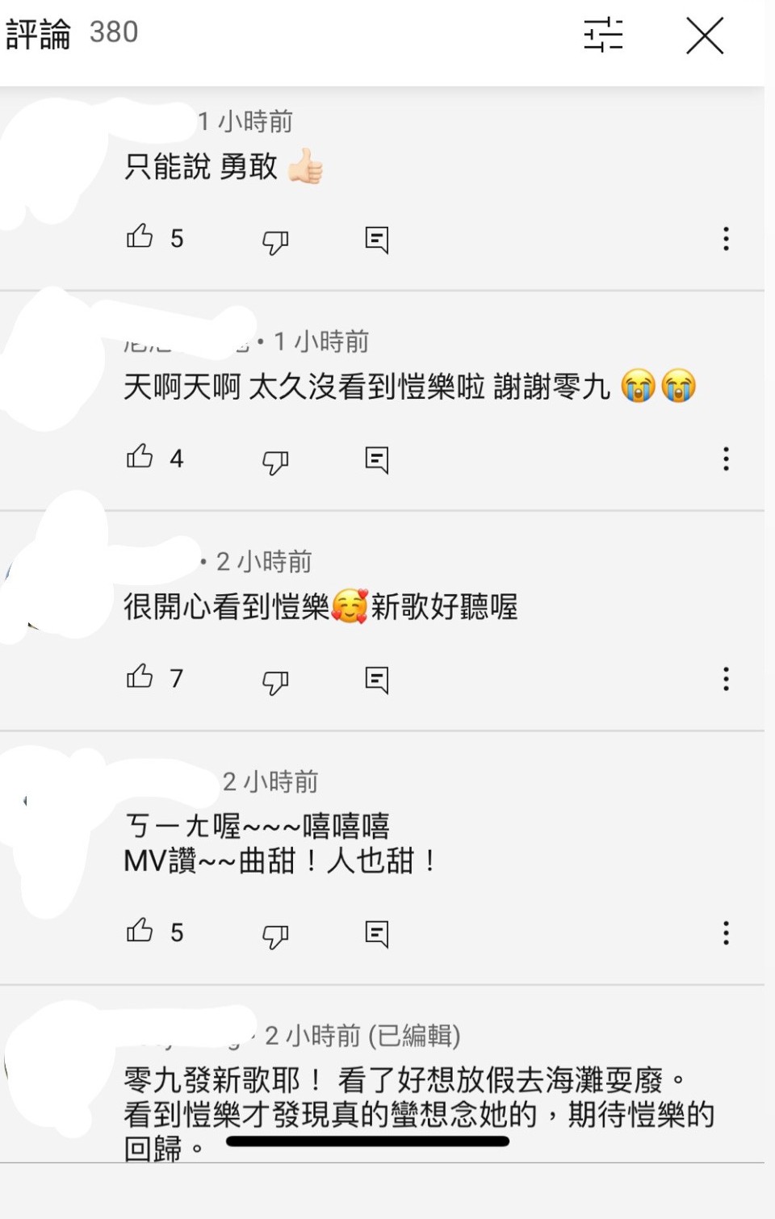Open more options for 天啊天啊 comment

click(726, 459)
